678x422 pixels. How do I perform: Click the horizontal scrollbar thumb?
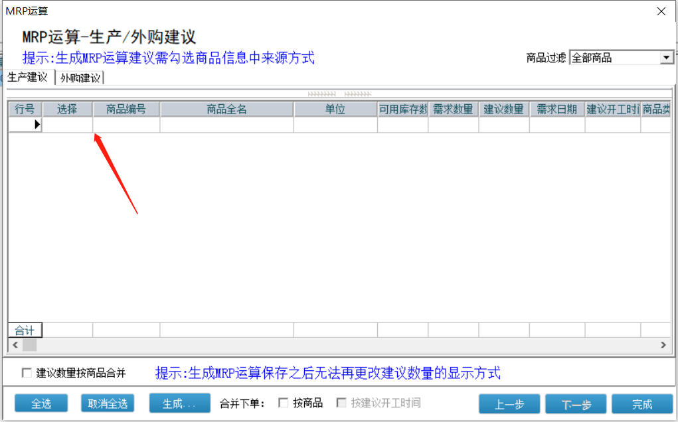[x=29, y=344]
